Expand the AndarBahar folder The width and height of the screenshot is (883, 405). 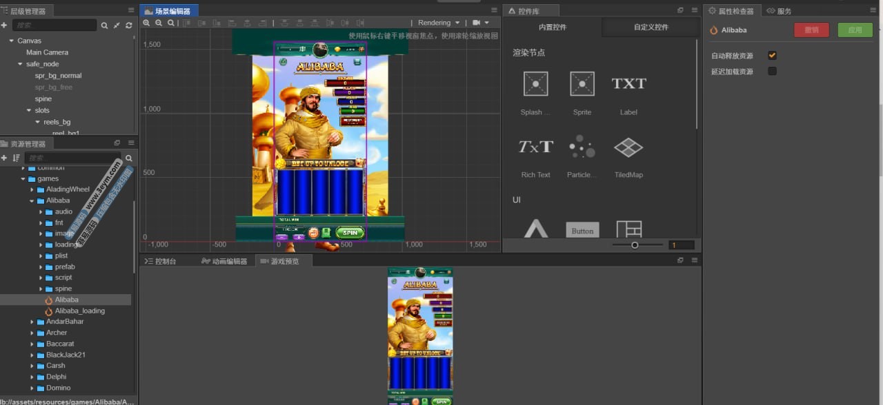click(32, 322)
